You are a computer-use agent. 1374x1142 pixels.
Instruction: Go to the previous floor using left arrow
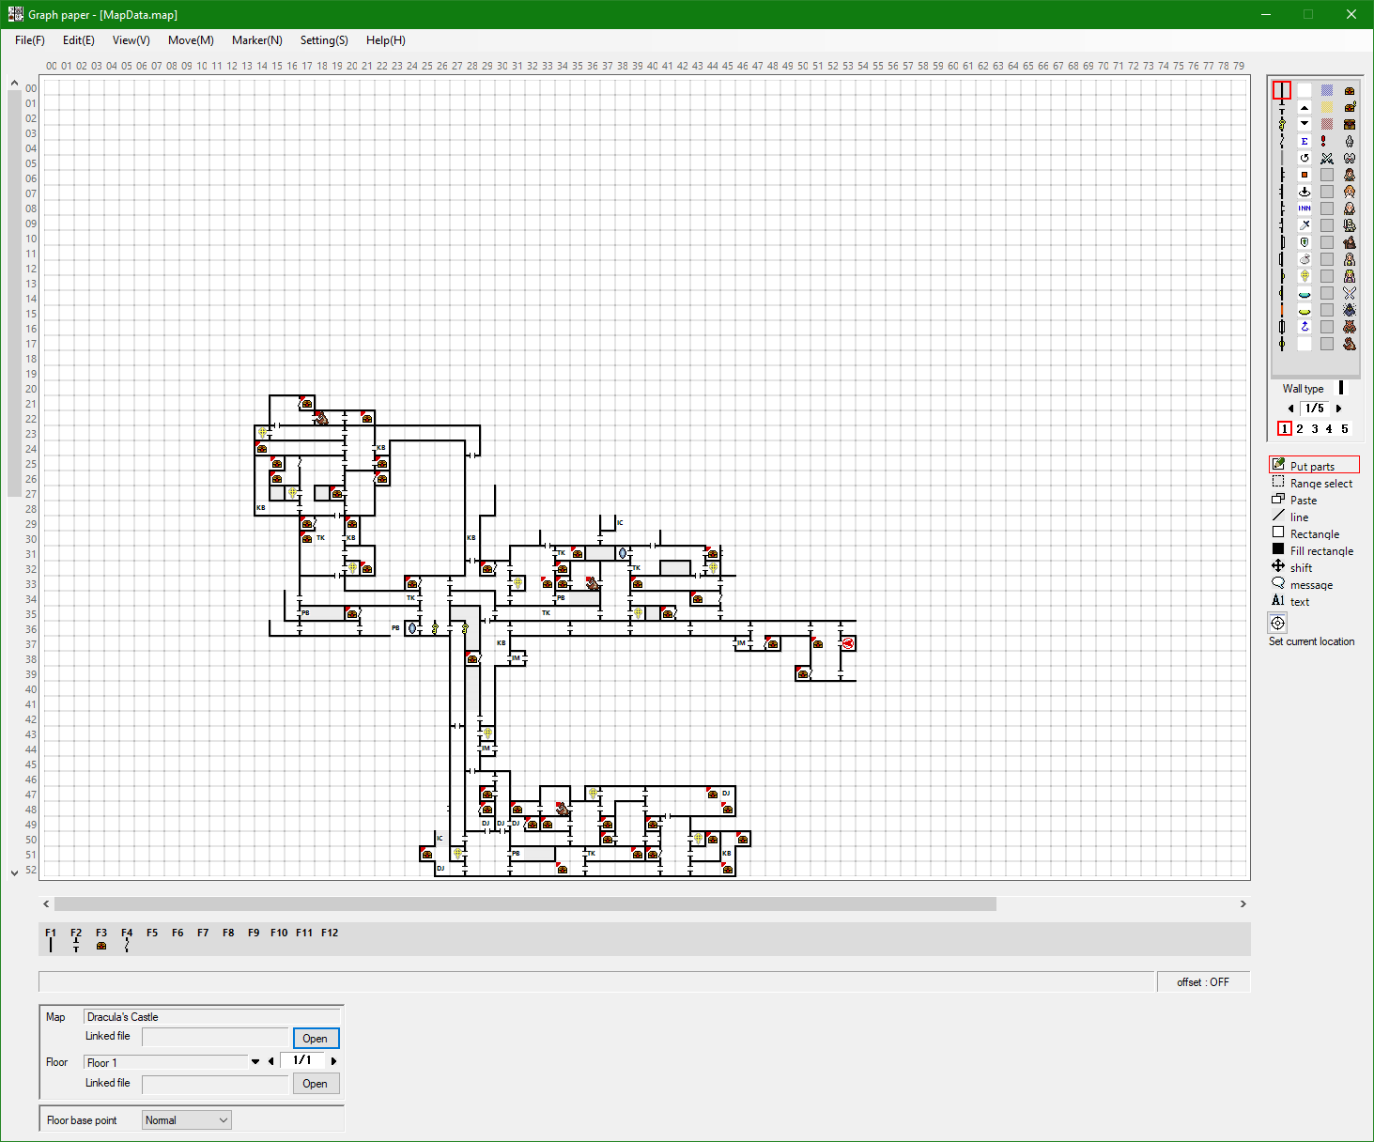click(271, 1061)
